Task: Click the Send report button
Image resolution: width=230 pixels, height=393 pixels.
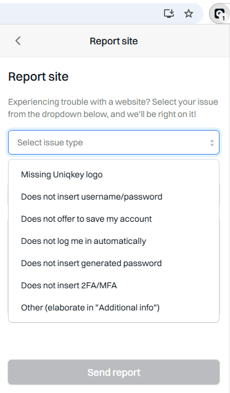Action: (113, 372)
